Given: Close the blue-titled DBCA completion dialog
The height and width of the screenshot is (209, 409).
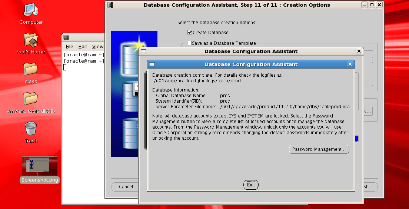Looking at the screenshot, I should coord(350,64).
